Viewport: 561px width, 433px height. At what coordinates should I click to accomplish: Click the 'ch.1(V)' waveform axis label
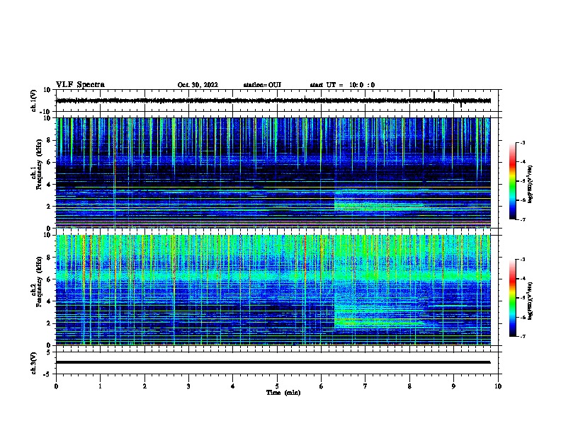click(x=33, y=100)
